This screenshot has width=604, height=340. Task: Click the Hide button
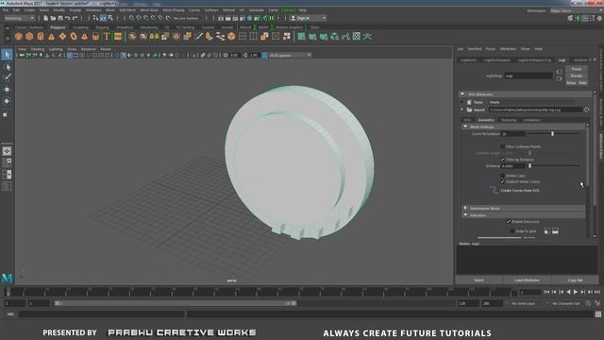(582, 83)
